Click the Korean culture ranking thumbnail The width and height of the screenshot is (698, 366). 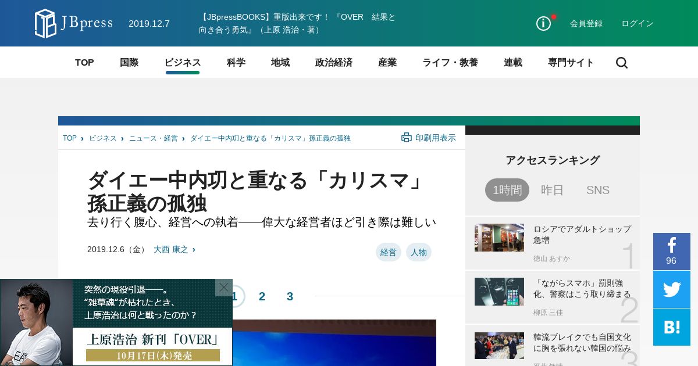point(499,346)
